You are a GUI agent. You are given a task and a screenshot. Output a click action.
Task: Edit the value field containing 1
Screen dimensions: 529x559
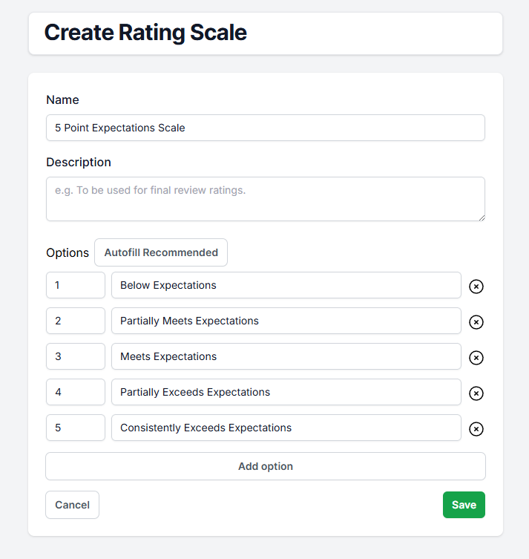[x=75, y=285]
